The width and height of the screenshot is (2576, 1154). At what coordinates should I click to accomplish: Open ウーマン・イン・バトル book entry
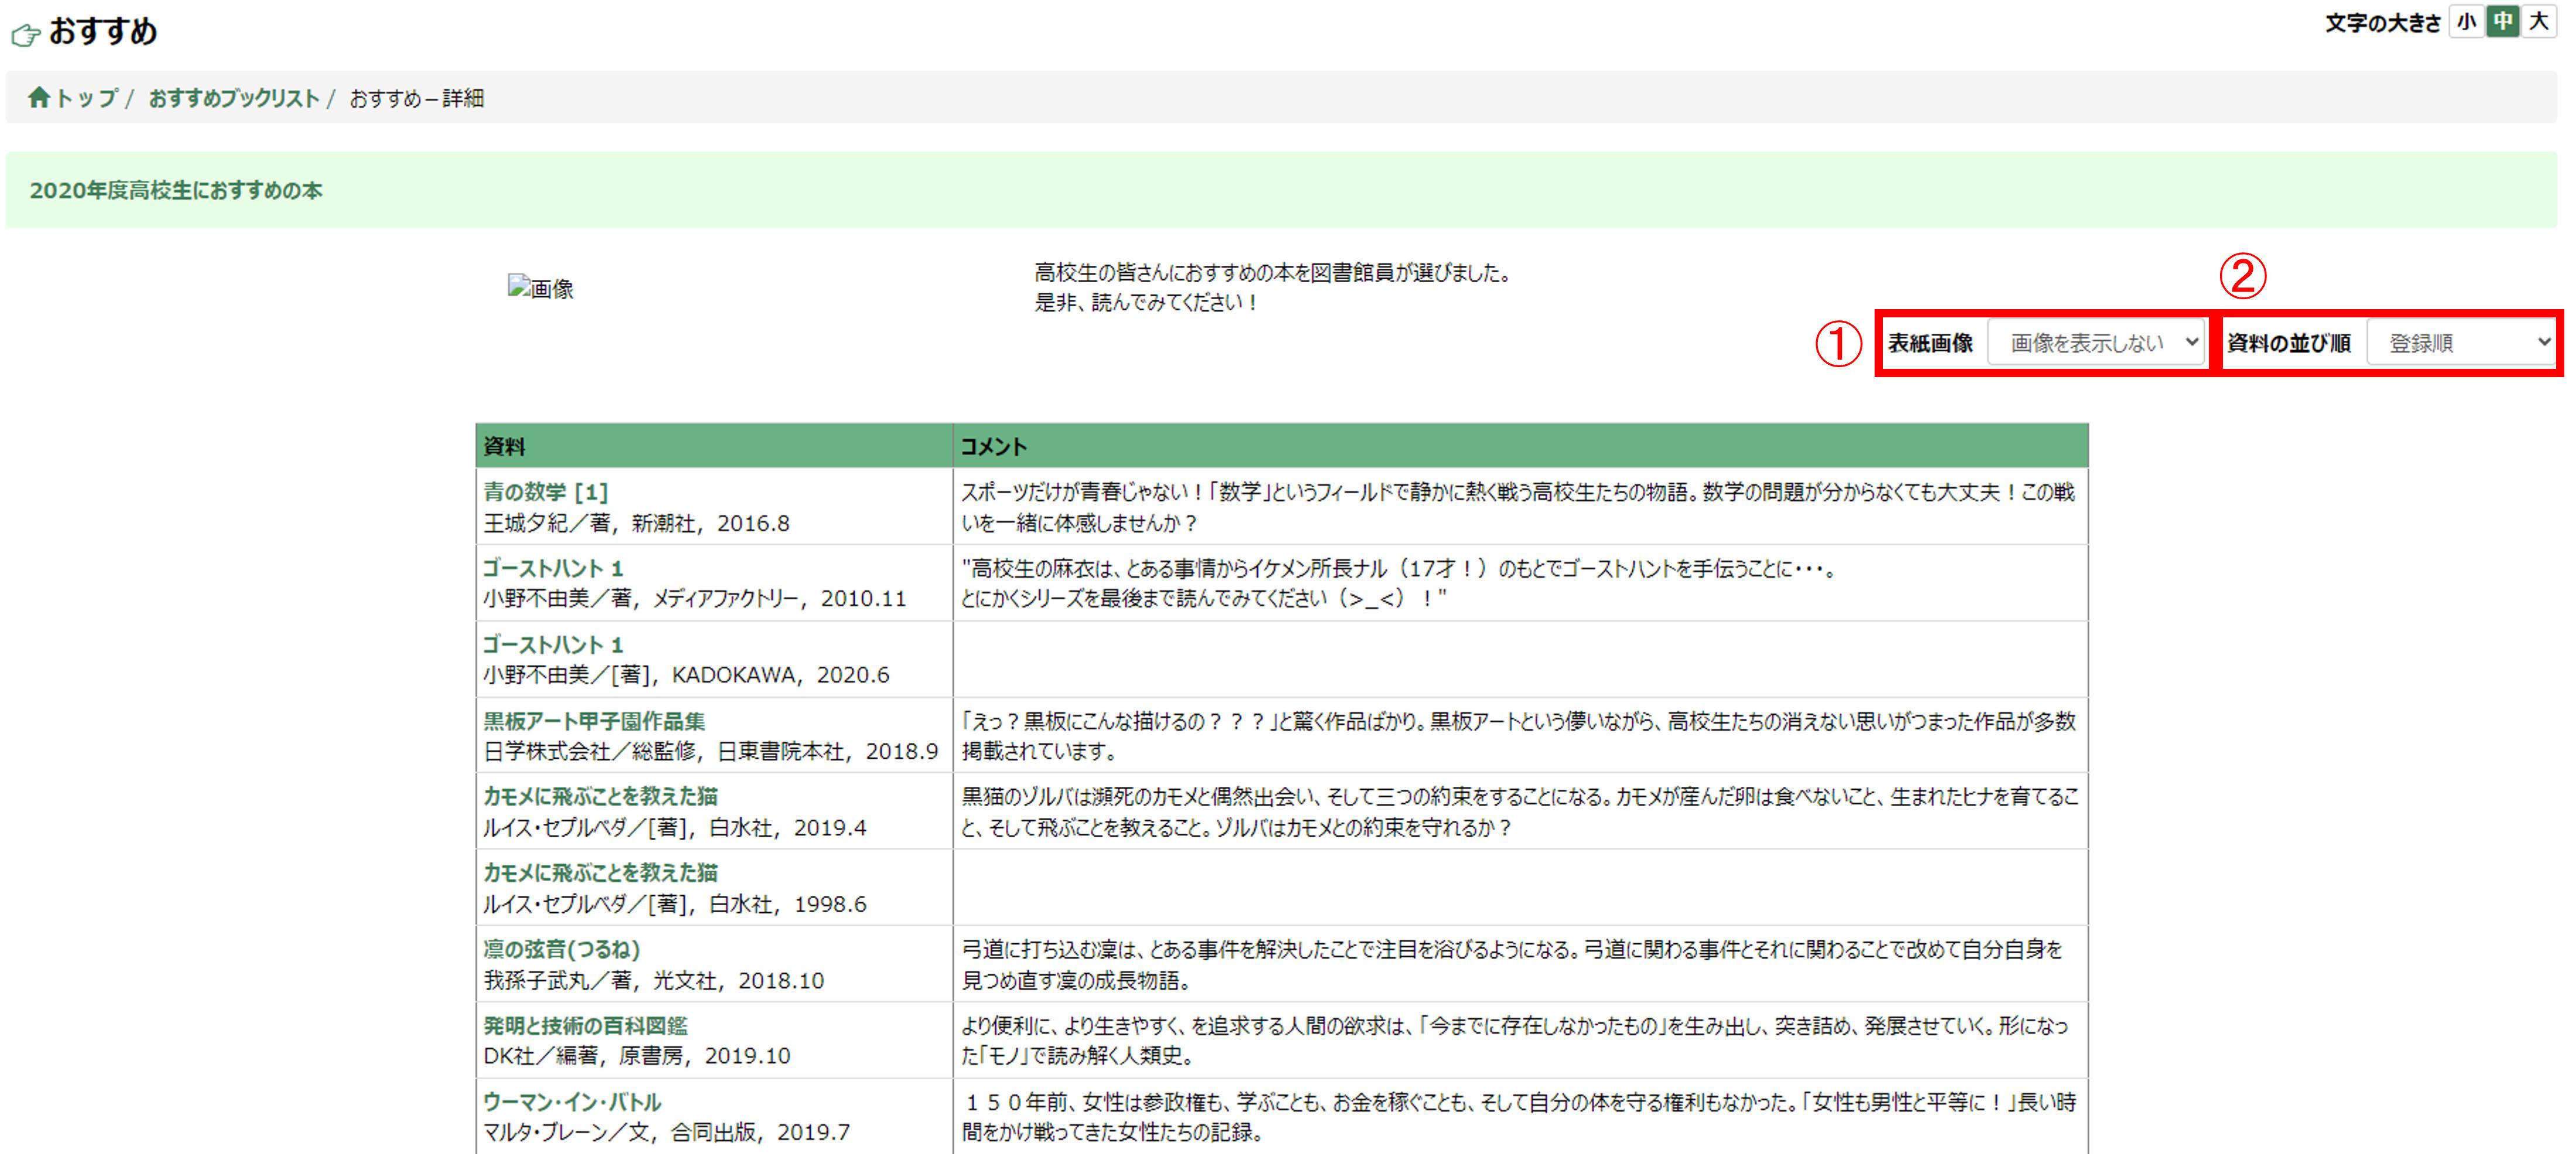click(x=571, y=1101)
